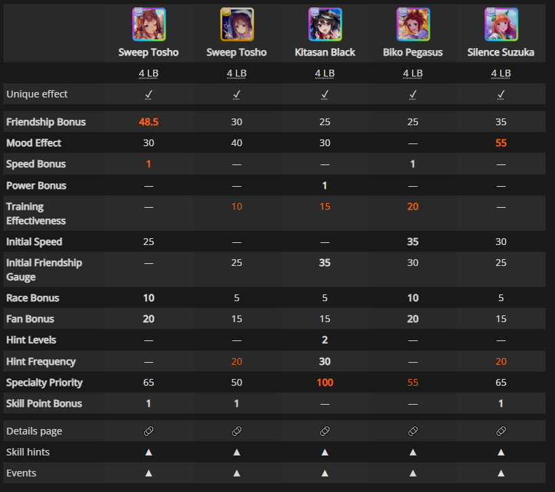555x492 pixels.
Task: Click Silence Suzuka card portrait
Action: (x=501, y=24)
